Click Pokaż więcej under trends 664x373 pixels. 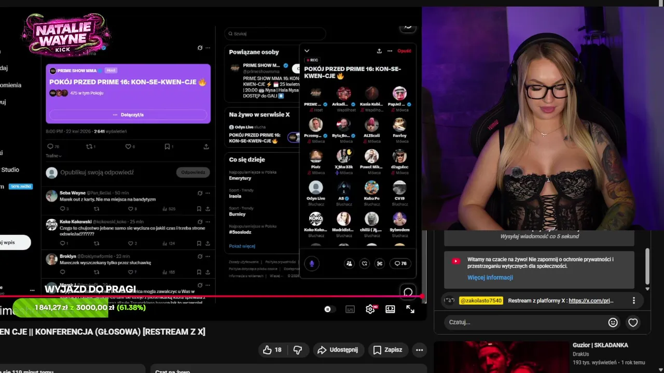(x=242, y=246)
